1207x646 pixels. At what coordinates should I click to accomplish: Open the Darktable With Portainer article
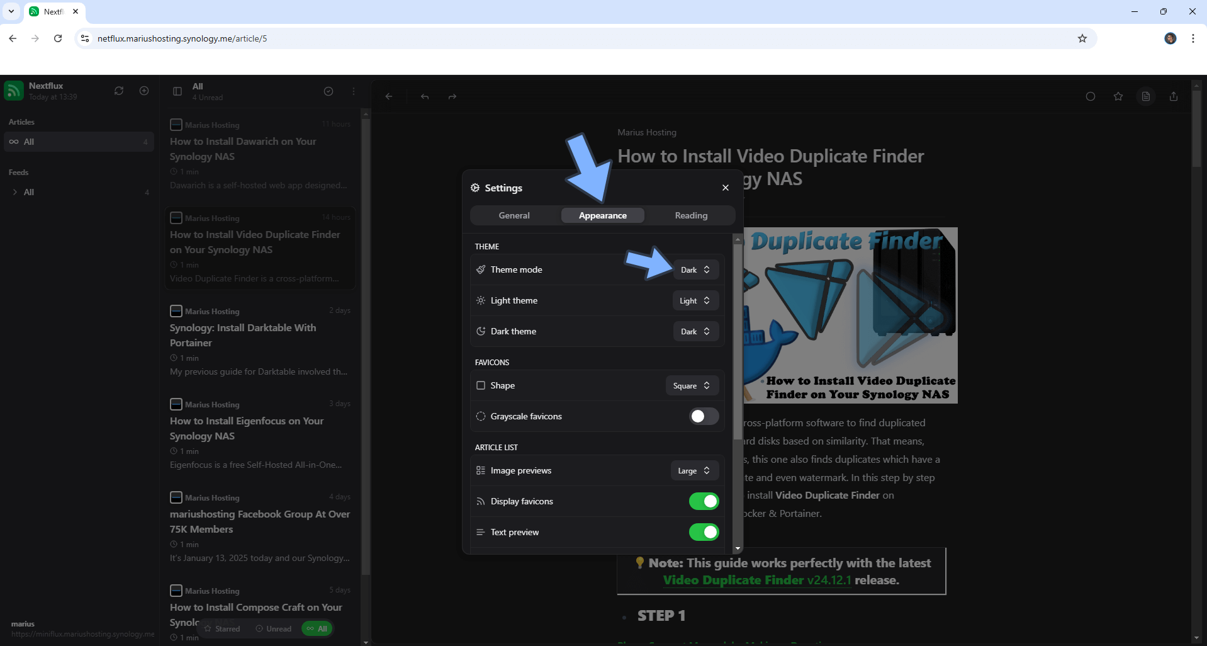[259, 341]
